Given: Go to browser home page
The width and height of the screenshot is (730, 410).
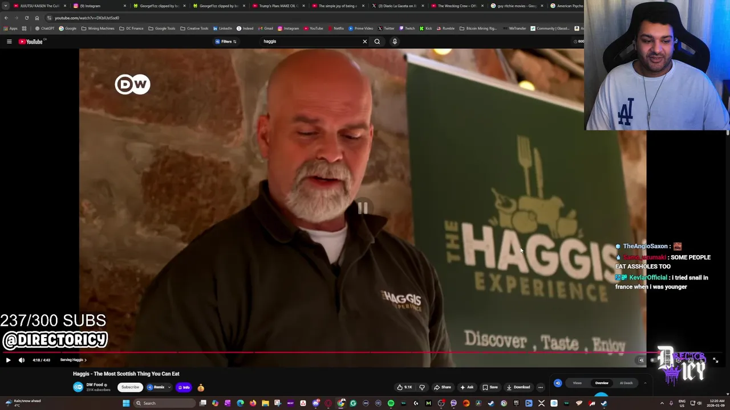Looking at the screenshot, I should (37, 18).
